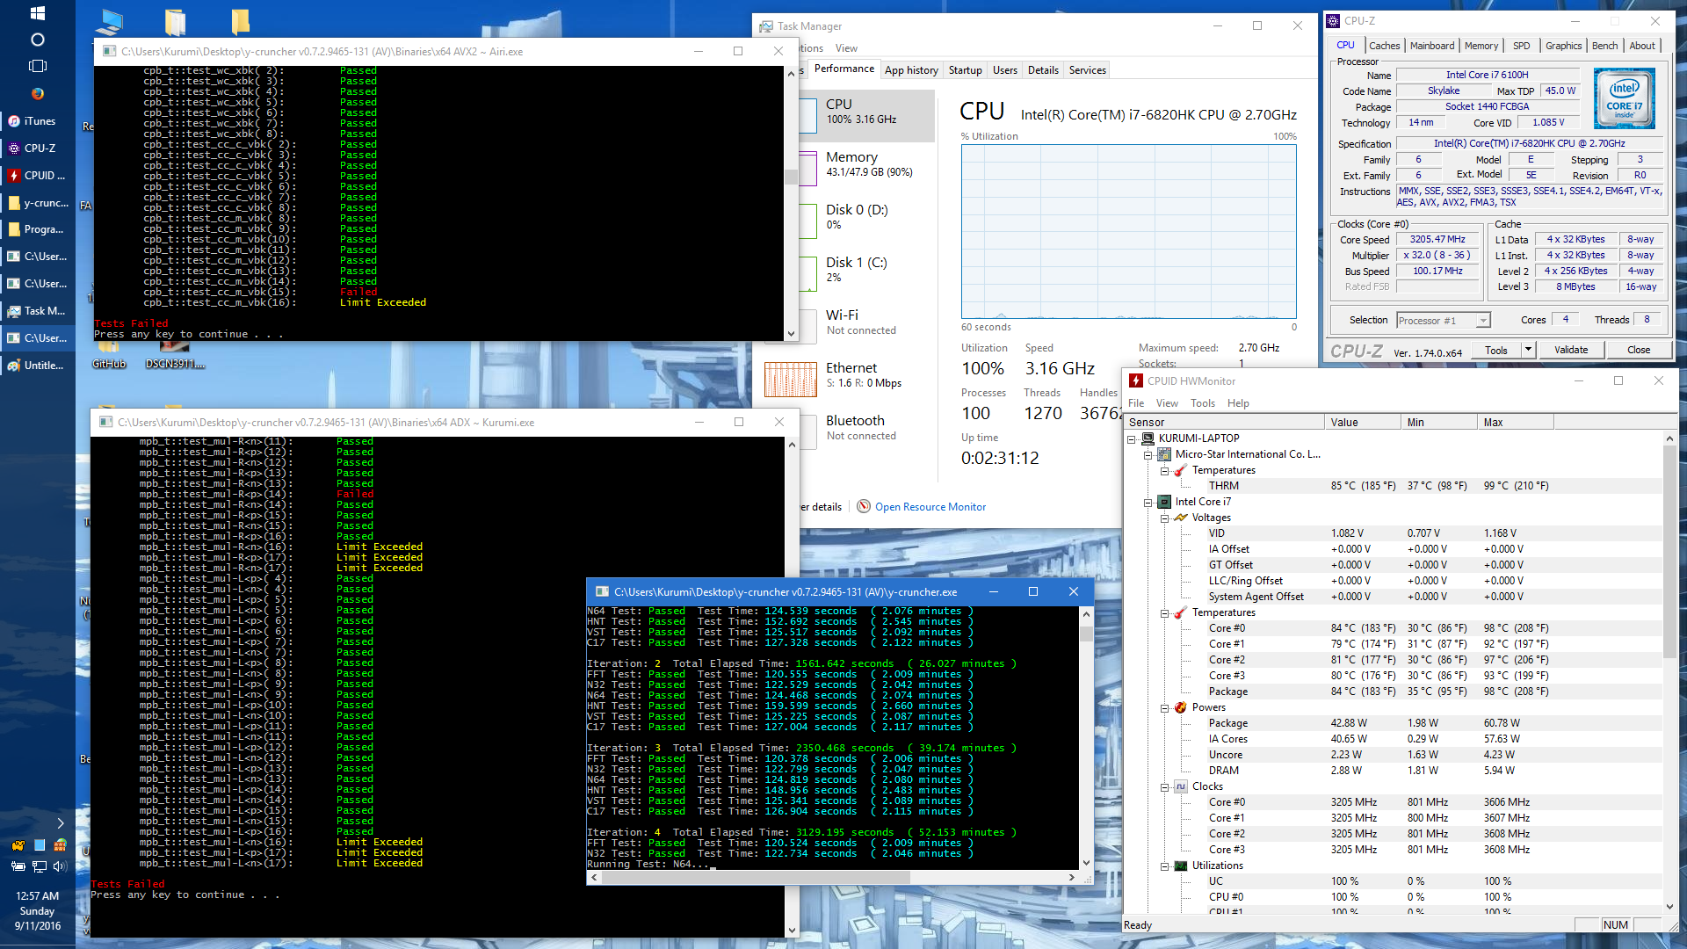Viewport: 1687px width, 949px height.
Task: Click the Intel Core i7 logo in CPU-Z
Action: [1624, 98]
